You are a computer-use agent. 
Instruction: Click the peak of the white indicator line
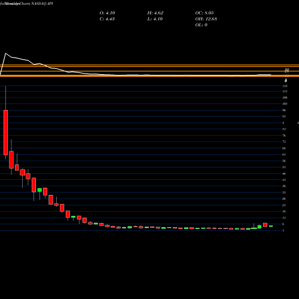tap(5, 53)
